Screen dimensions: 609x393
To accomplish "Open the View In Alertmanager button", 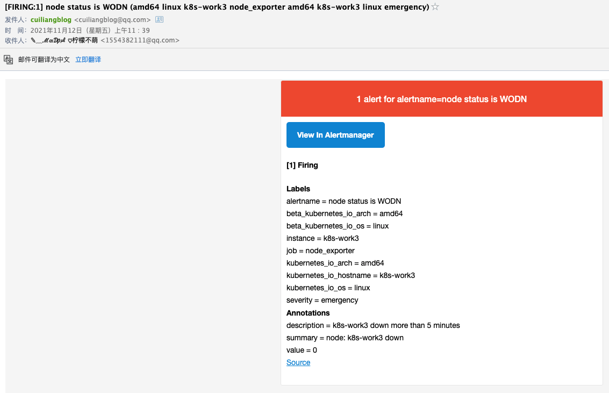I will click(x=335, y=135).
